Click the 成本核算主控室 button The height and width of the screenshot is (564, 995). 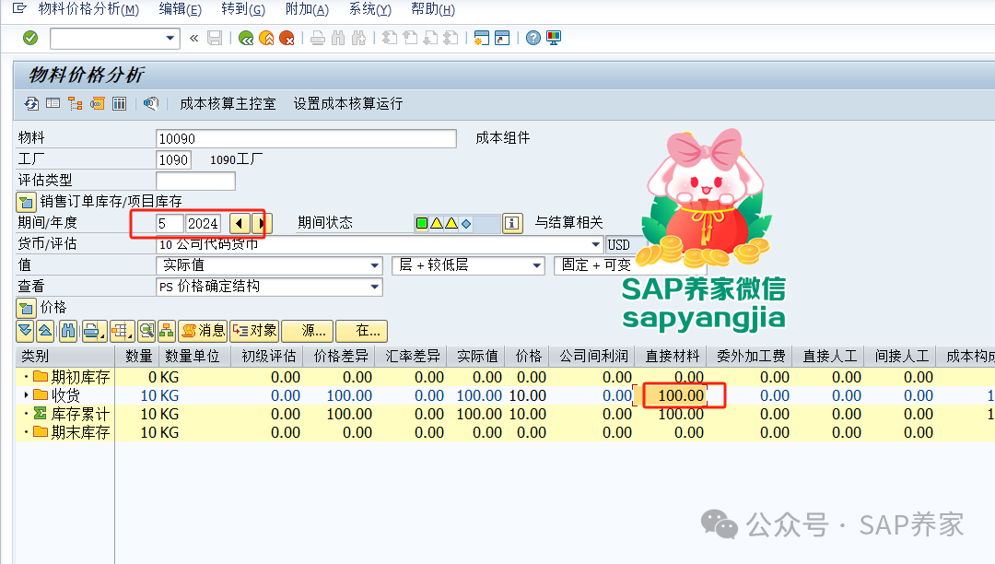228,103
